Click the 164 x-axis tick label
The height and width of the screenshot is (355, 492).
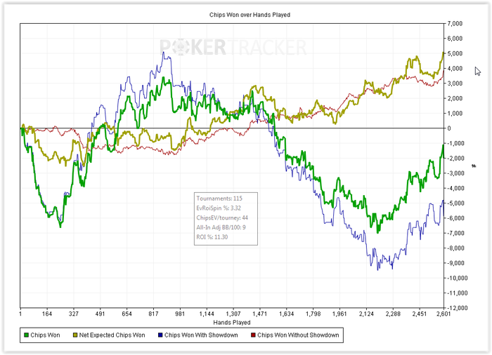(47, 314)
